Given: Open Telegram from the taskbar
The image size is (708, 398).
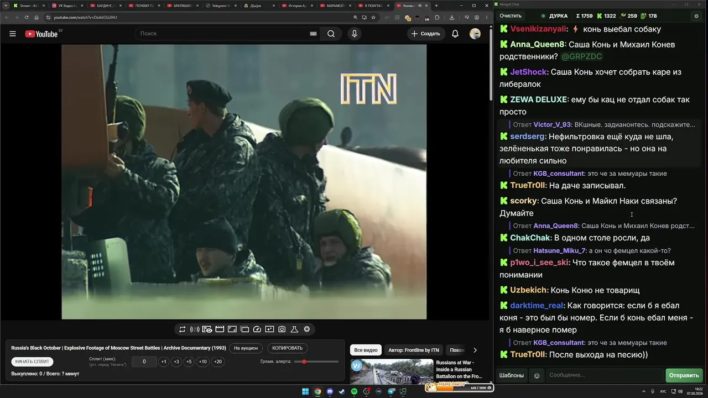Looking at the screenshot, I should (x=392, y=391).
